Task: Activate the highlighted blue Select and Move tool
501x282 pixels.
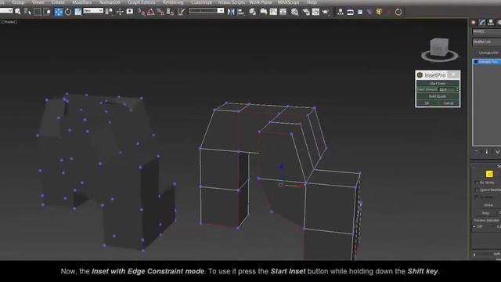Action: click(x=59, y=12)
